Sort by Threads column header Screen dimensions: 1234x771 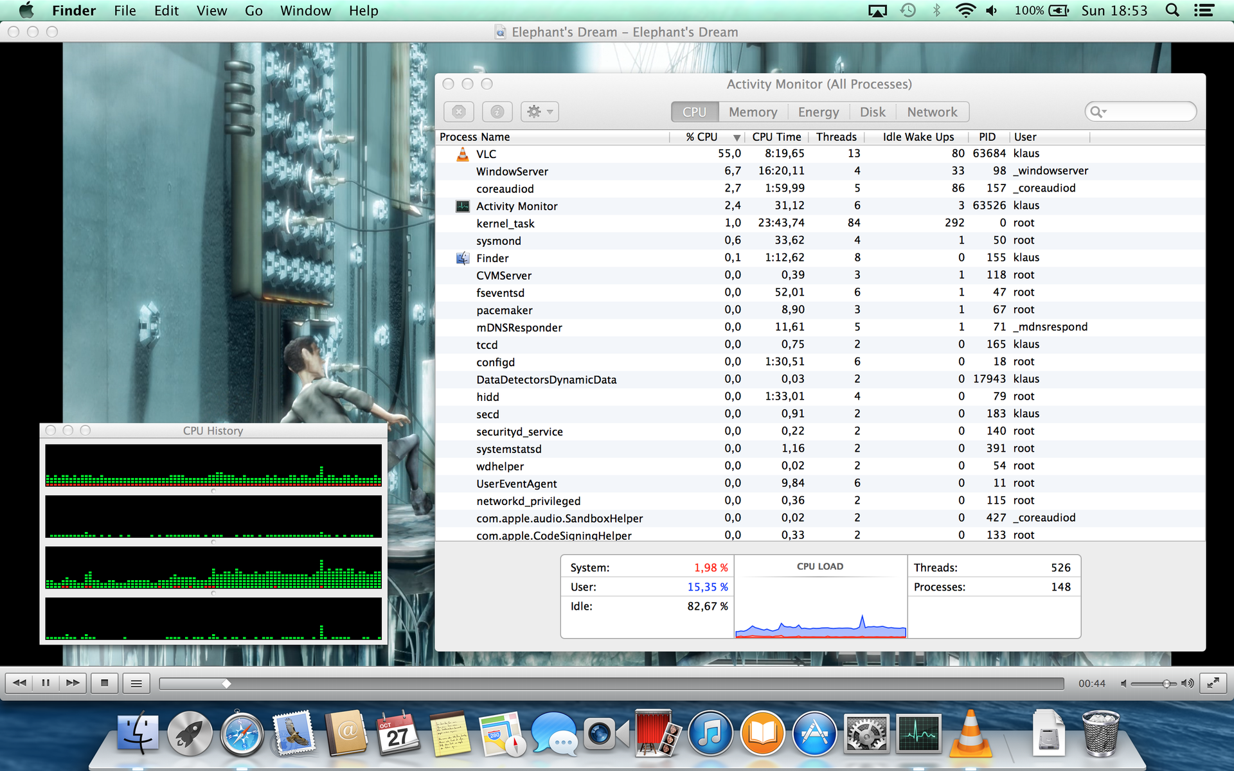(x=836, y=137)
